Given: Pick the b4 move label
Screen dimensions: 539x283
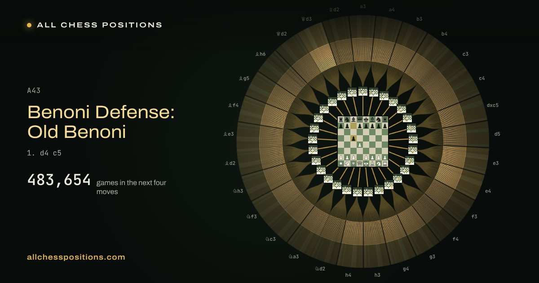Looking at the screenshot, I should coord(444,34).
